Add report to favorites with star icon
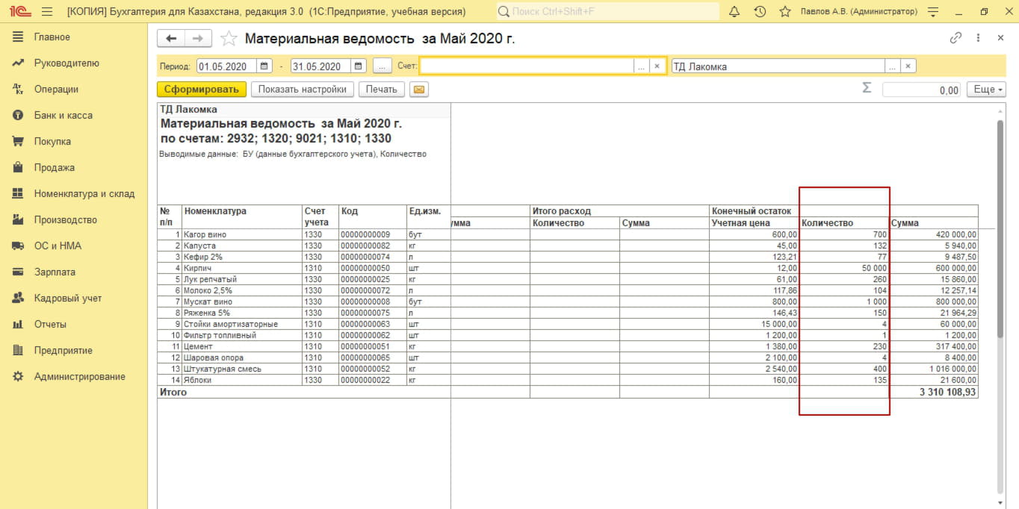1019x509 pixels. pos(229,39)
